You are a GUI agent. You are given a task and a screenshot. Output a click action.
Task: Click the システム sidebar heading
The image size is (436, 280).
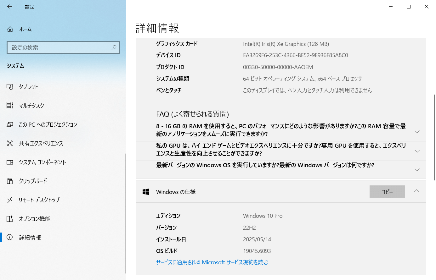15,66
